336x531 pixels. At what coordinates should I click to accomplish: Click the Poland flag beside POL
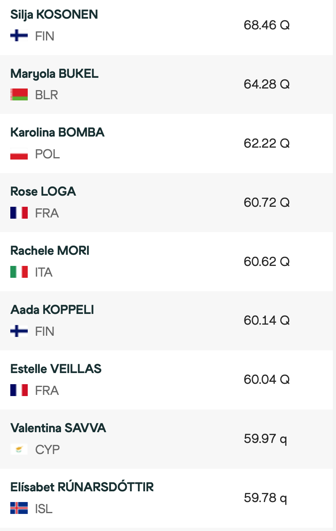(19, 154)
